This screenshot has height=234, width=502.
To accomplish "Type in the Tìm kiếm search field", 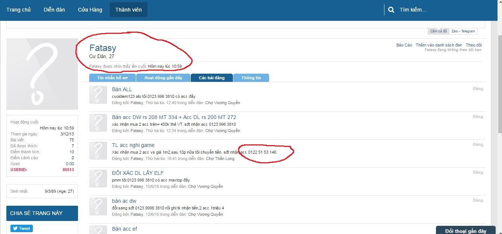I will click(x=440, y=10).
